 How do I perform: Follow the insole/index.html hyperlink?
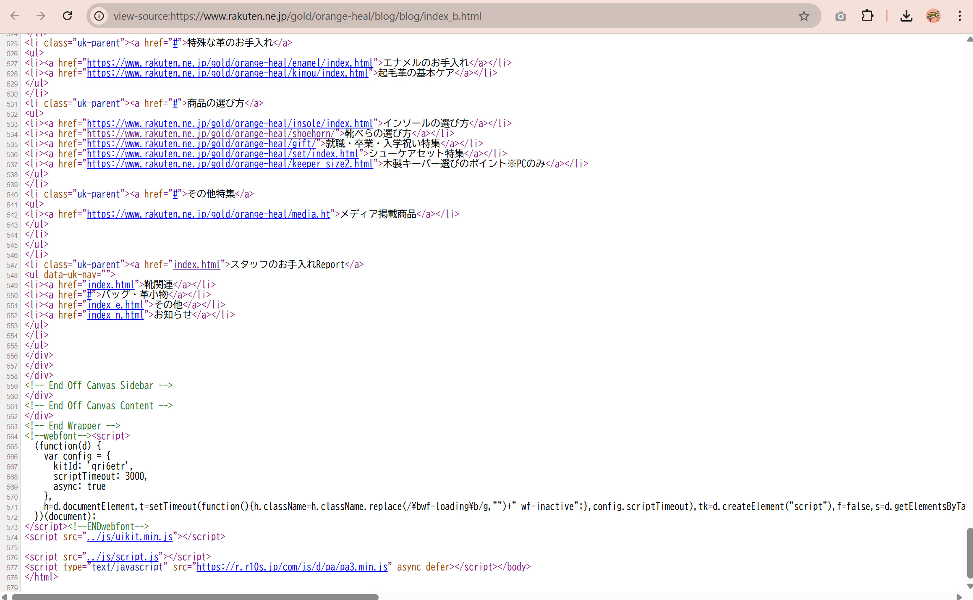click(230, 123)
